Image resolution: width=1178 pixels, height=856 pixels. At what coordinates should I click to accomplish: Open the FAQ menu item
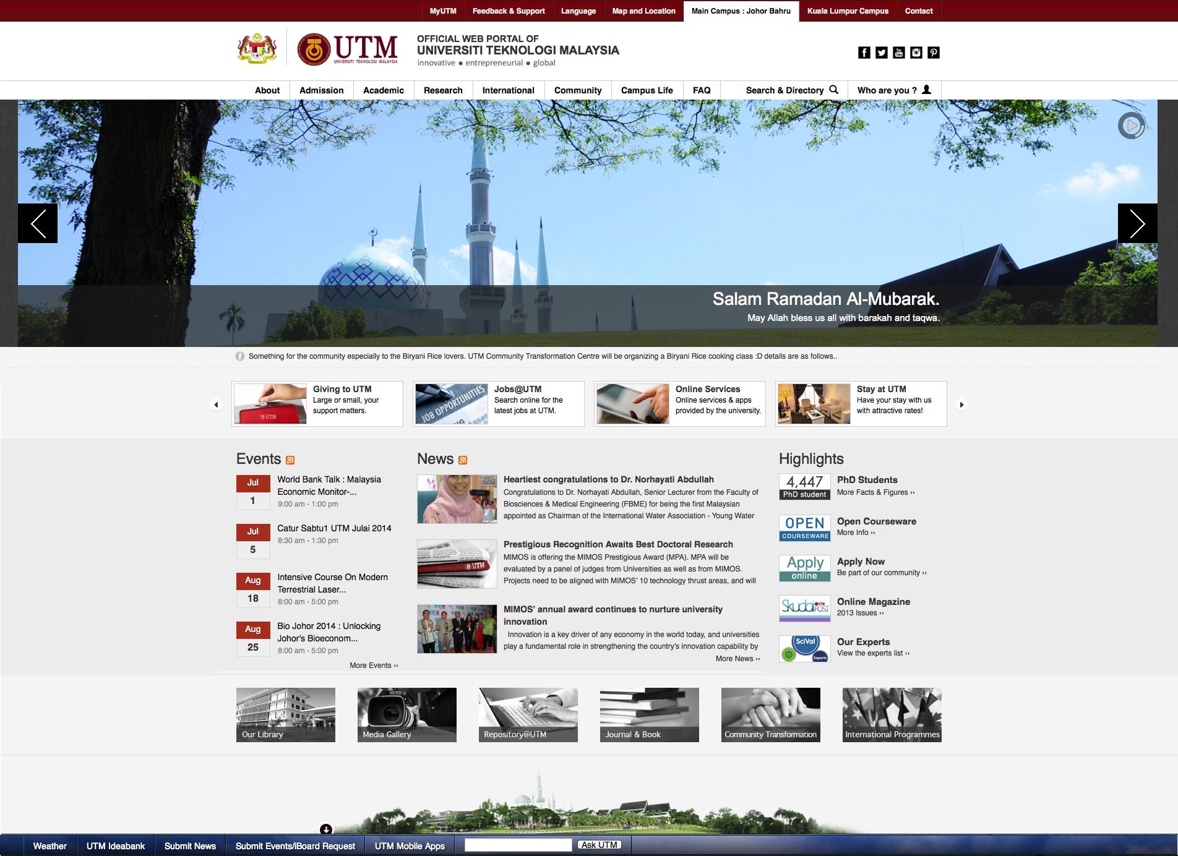(x=702, y=90)
